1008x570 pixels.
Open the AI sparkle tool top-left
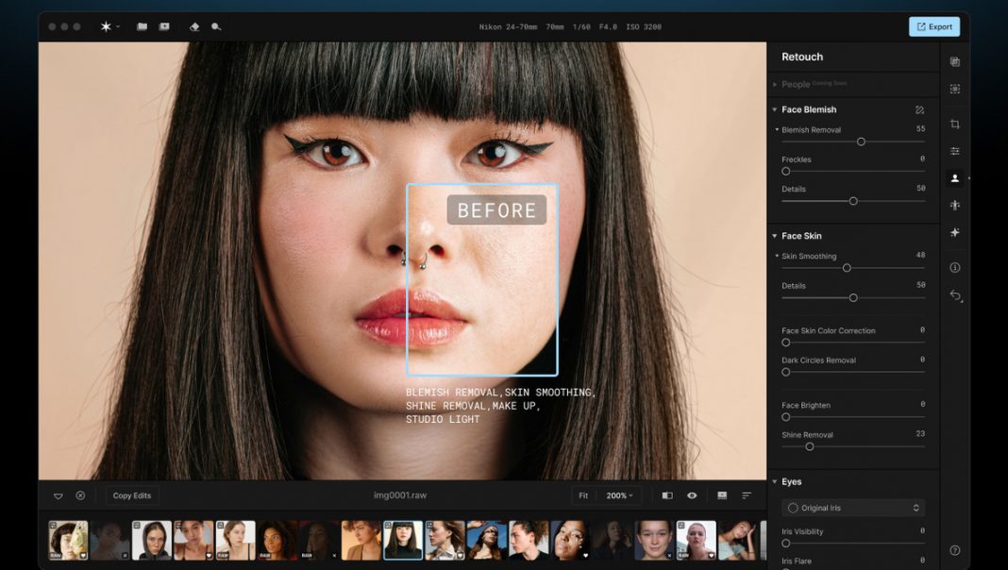click(x=106, y=26)
